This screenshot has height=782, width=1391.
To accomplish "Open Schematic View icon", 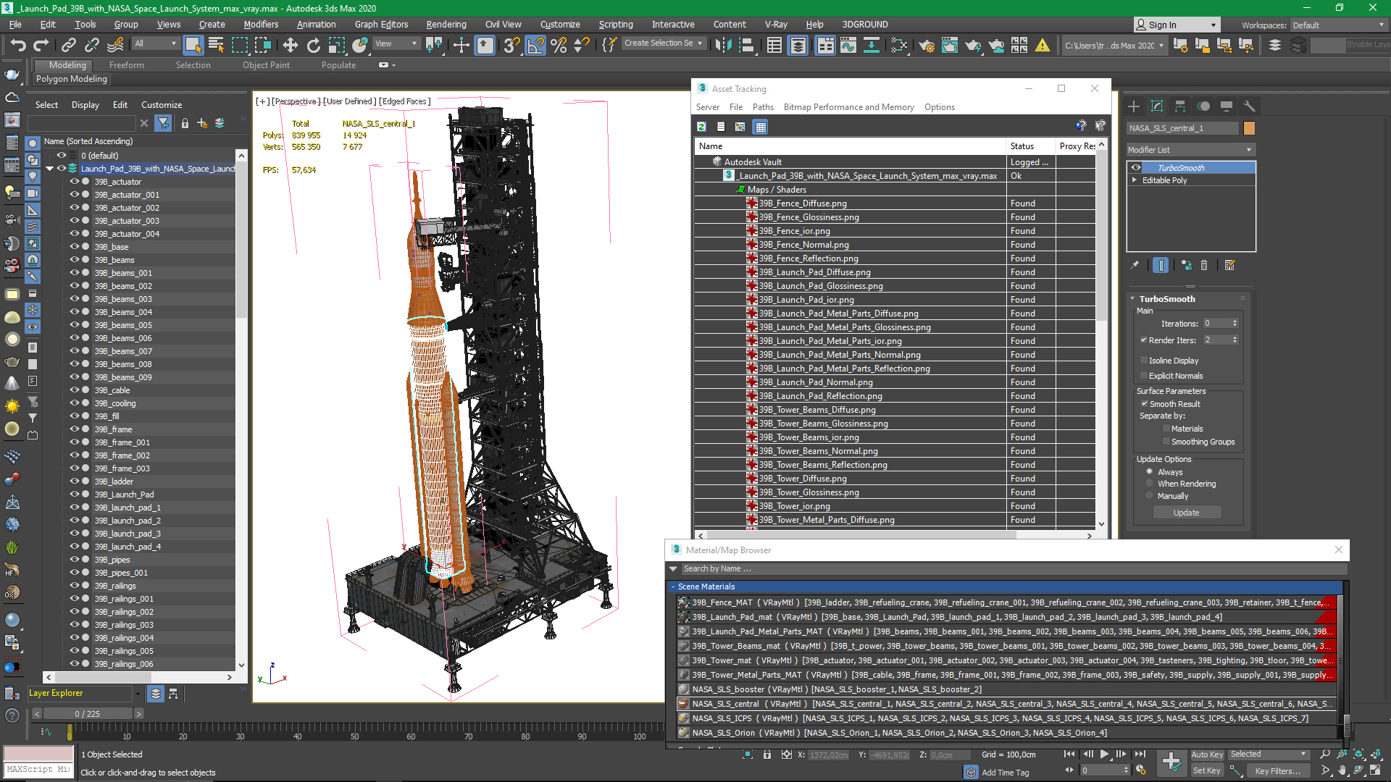I will 899,45.
